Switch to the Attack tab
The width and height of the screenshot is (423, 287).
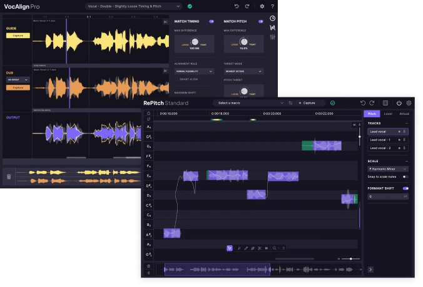click(404, 114)
